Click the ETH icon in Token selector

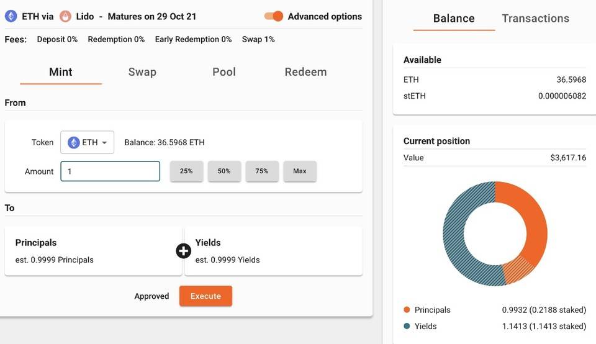[x=73, y=143]
